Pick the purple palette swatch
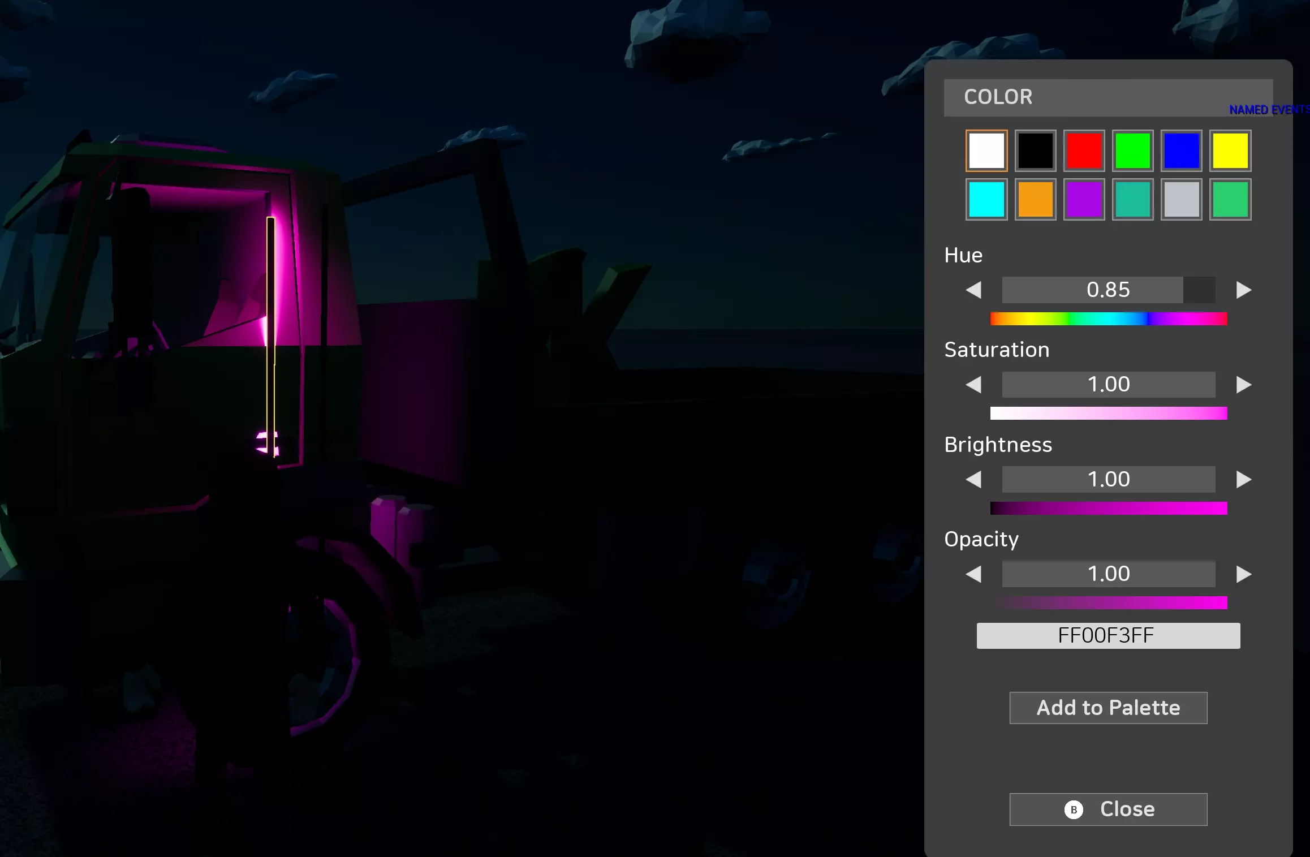The width and height of the screenshot is (1310, 857). (x=1084, y=200)
